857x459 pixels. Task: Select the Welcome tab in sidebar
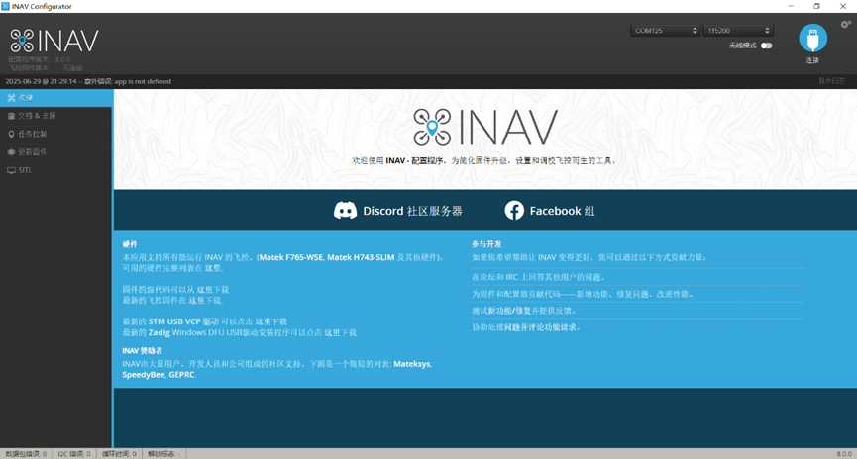[56, 98]
